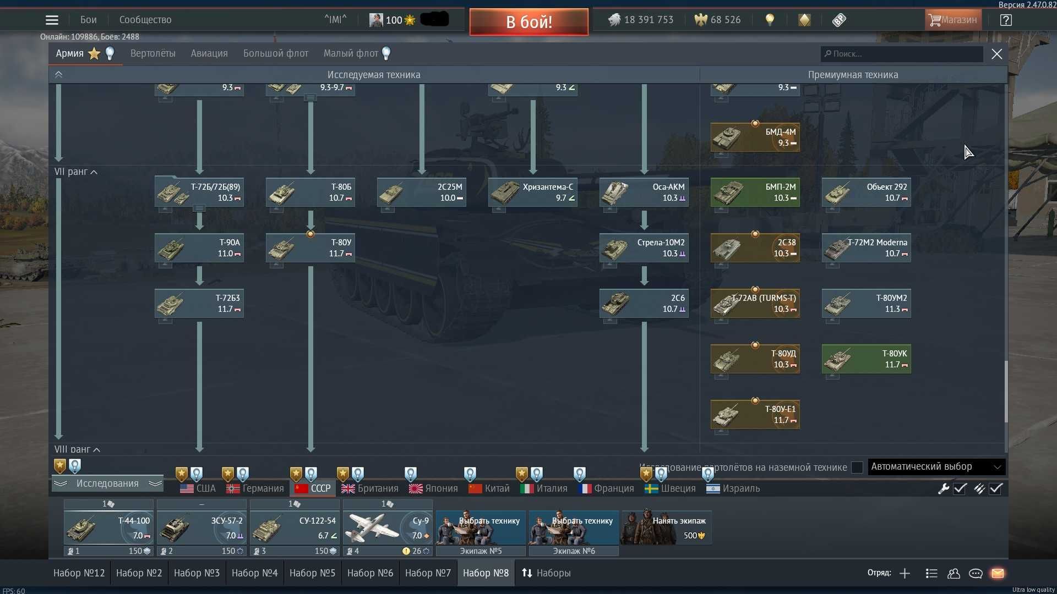Toggle second checkmark next to ammo icon
The height and width of the screenshot is (594, 1057).
[996, 488]
